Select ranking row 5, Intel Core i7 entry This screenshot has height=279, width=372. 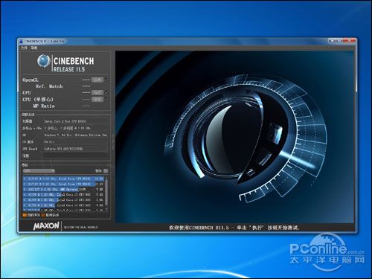coord(63,200)
